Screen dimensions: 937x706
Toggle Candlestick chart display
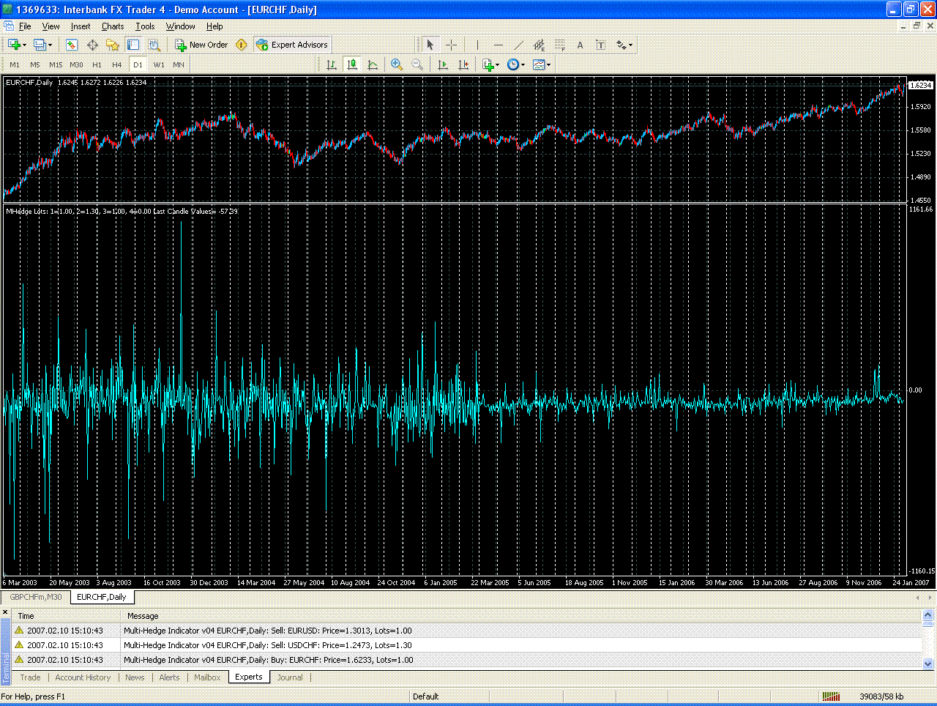351,64
